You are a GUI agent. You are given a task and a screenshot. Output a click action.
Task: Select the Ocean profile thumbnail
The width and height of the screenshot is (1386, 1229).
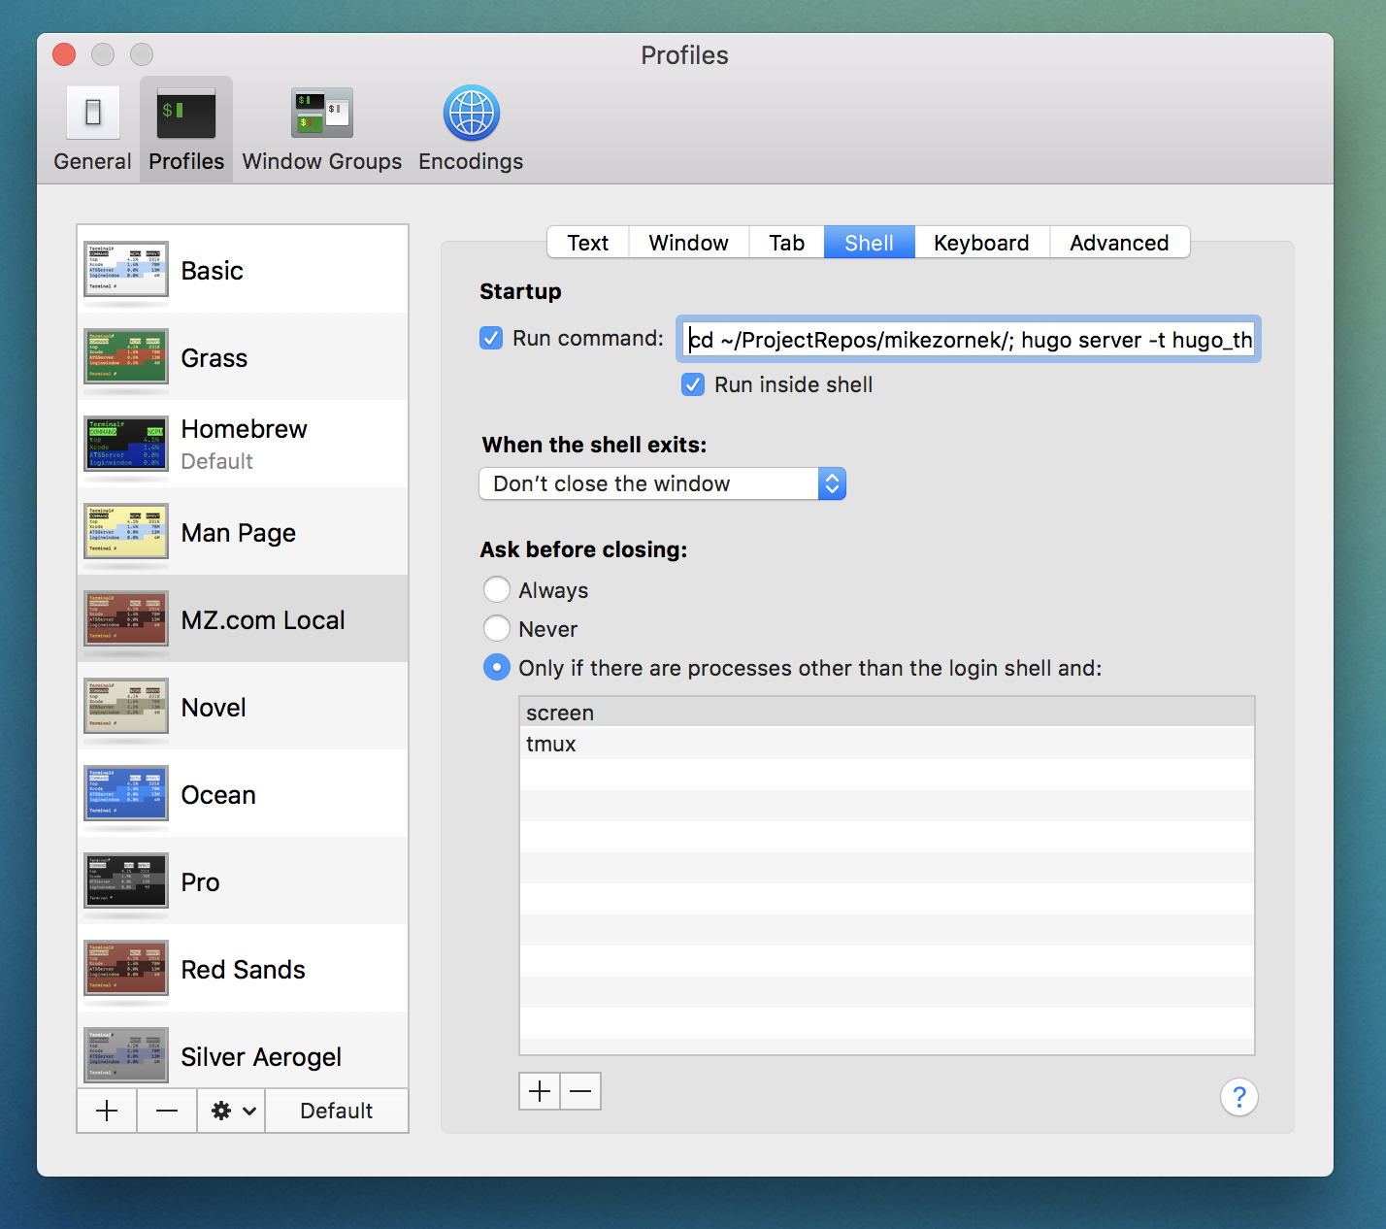click(x=126, y=793)
